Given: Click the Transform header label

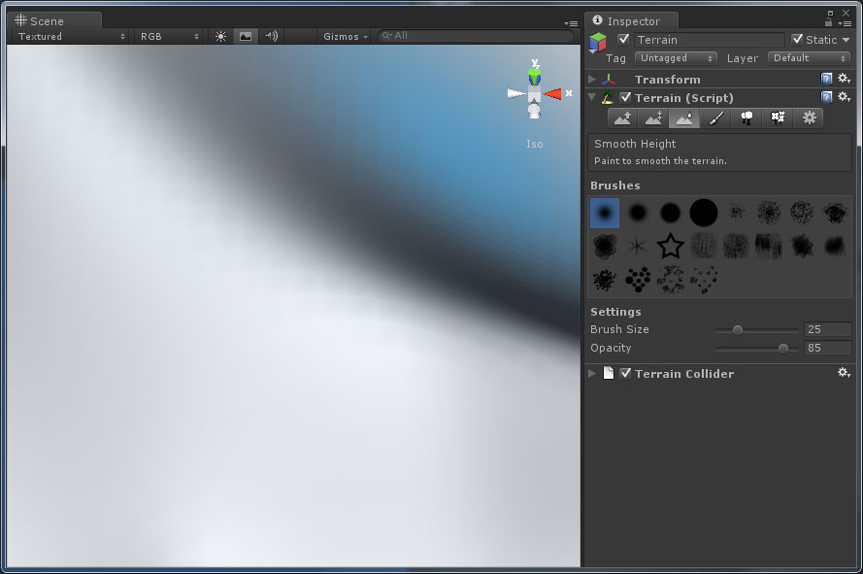Looking at the screenshot, I should point(667,80).
